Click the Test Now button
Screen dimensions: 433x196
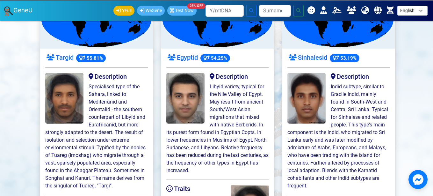pyautogui.click(x=182, y=10)
